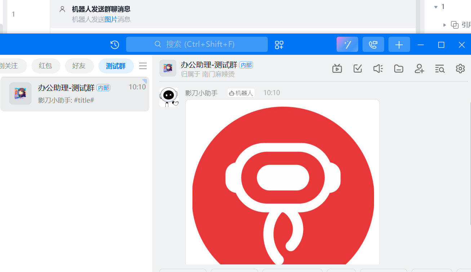Open the 办公助理-测试群 conversation in list

75,94
